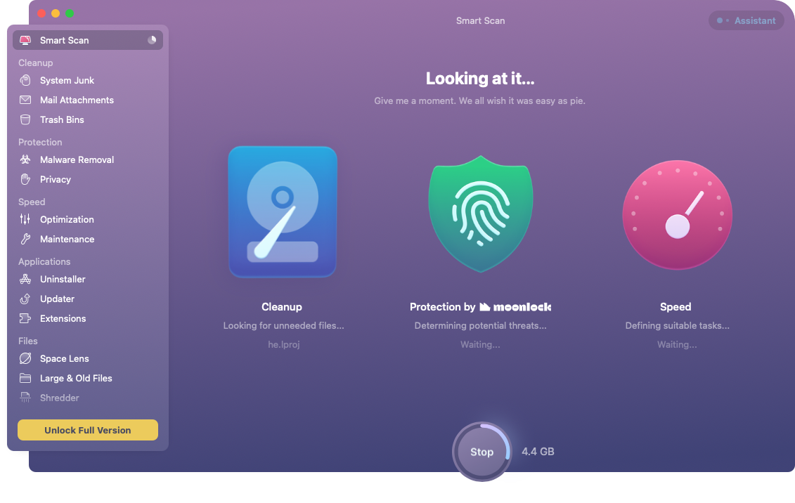Click the Space Lens planet icon
Screen dimensions: 795x503
pyautogui.click(x=25, y=359)
